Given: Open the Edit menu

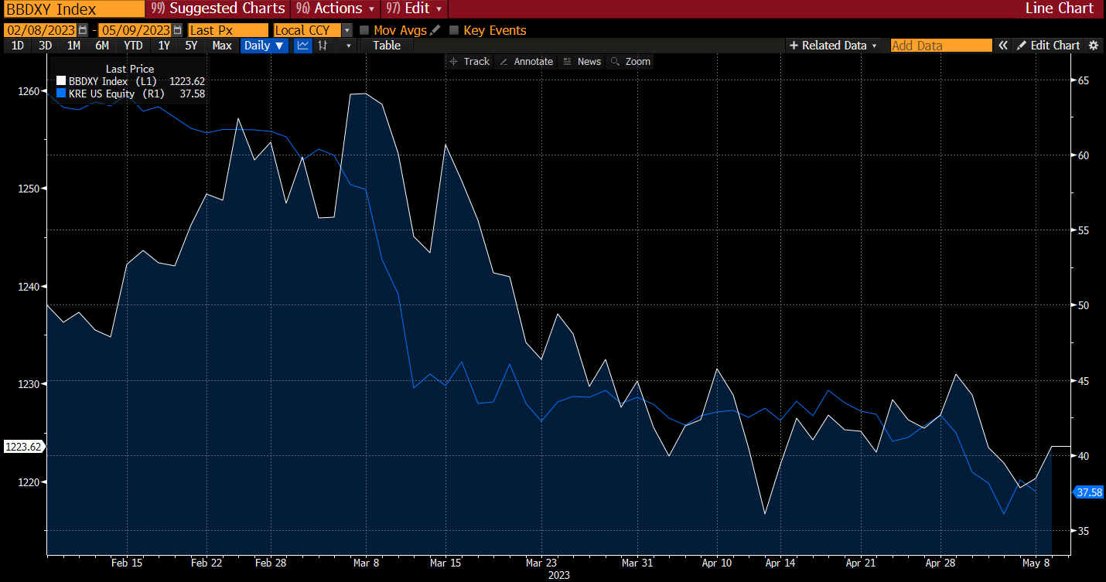Looking at the screenshot, I should [x=414, y=9].
